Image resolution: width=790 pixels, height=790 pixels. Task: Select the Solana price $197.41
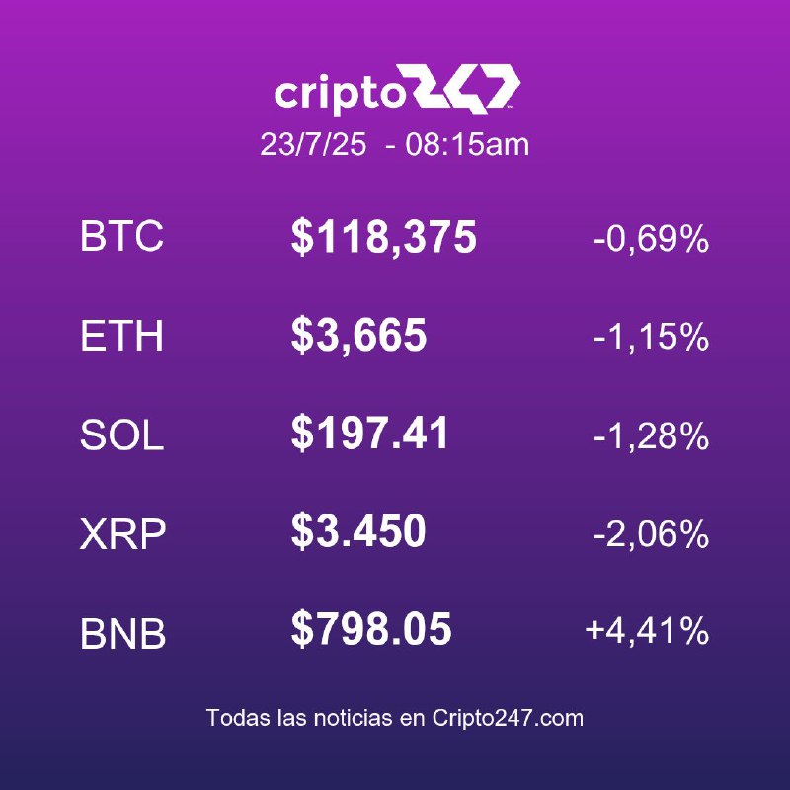tap(369, 433)
